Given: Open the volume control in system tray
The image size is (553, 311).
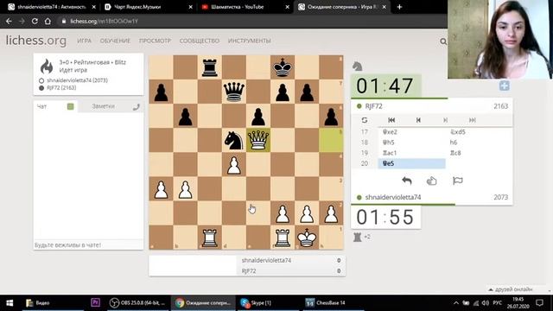Looking at the screenshot, I should click(486, 303).
